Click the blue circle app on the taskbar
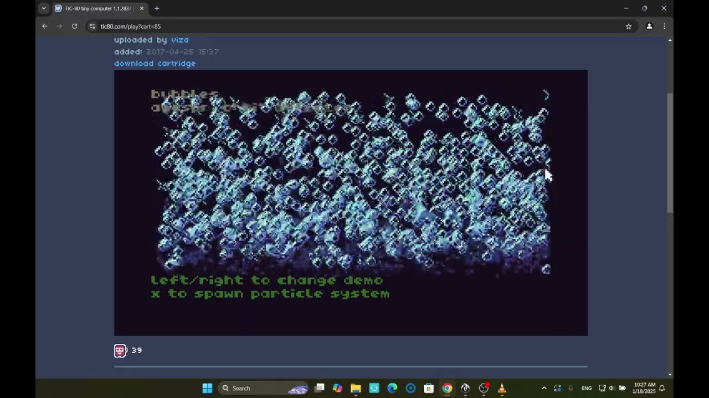The width and height of the screenshot is (709, 398). [x=410, y=388]
